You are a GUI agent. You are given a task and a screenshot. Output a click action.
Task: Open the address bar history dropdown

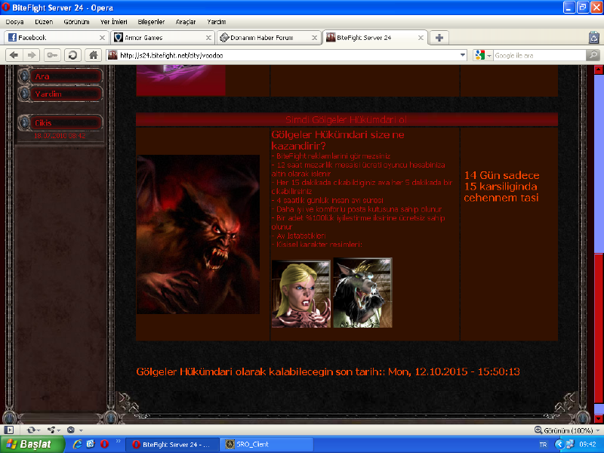pyautogui.click(x=463, y=55)
